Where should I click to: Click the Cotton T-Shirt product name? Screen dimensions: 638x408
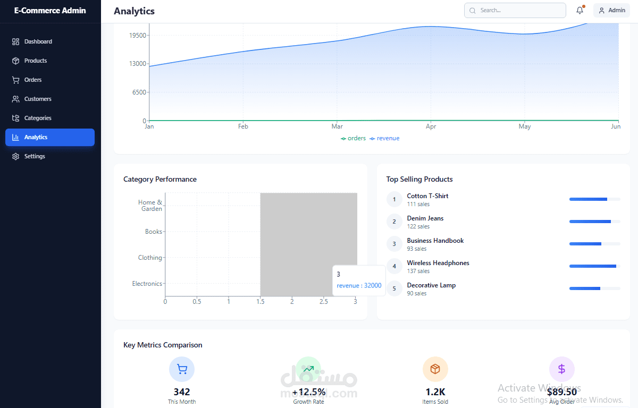(427, 196)
